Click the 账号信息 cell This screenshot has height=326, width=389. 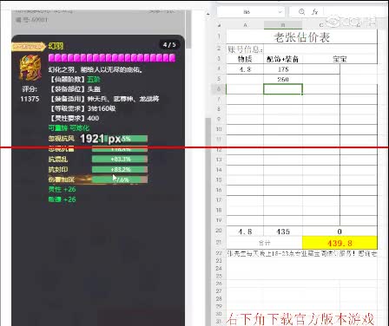(245, 49)
